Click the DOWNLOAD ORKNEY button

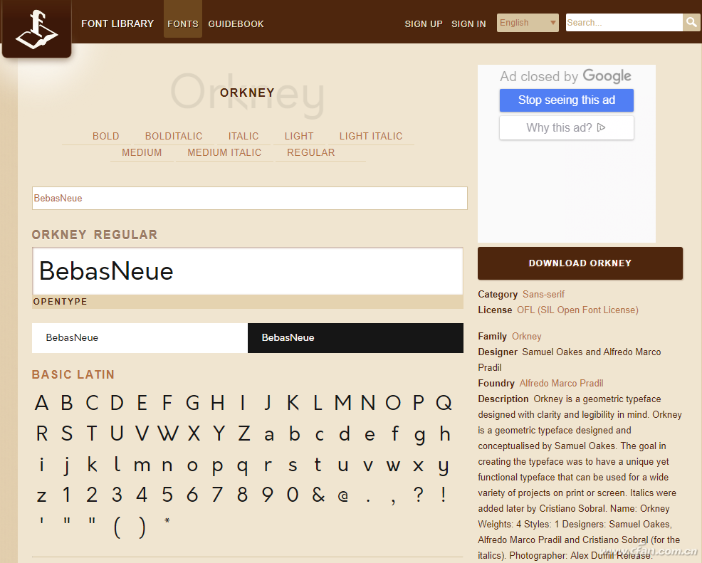580,263
